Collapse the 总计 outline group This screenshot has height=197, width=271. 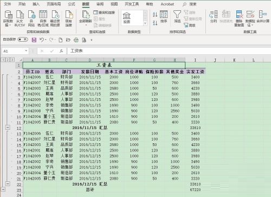click(3, 189)
